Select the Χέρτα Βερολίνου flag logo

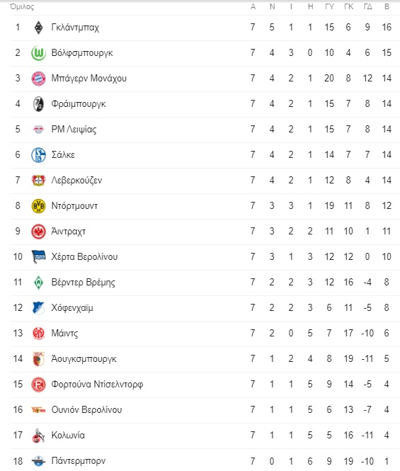pyautogui.click(x=38, y=257)
